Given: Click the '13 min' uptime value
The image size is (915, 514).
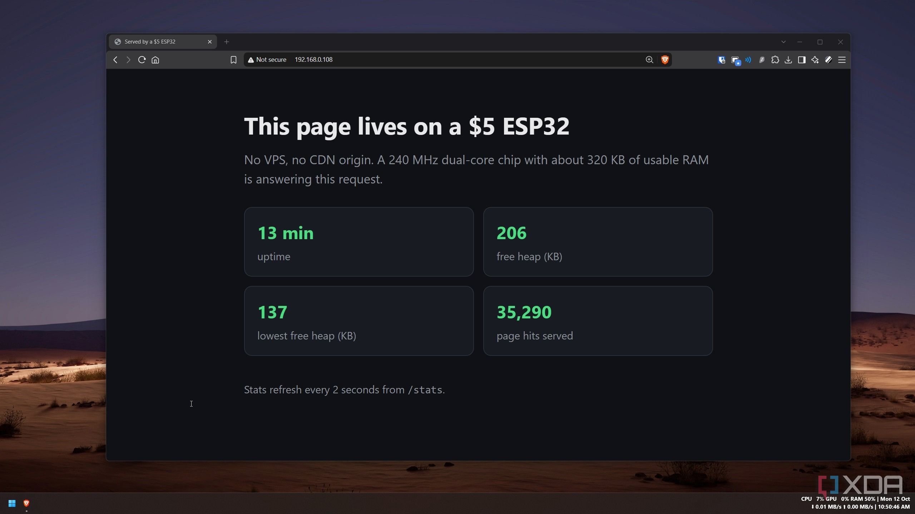Looking at the screenshot, I should 285,233.
